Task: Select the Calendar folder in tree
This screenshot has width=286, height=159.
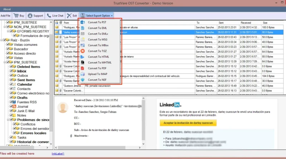Action: [x=24, y=84]
